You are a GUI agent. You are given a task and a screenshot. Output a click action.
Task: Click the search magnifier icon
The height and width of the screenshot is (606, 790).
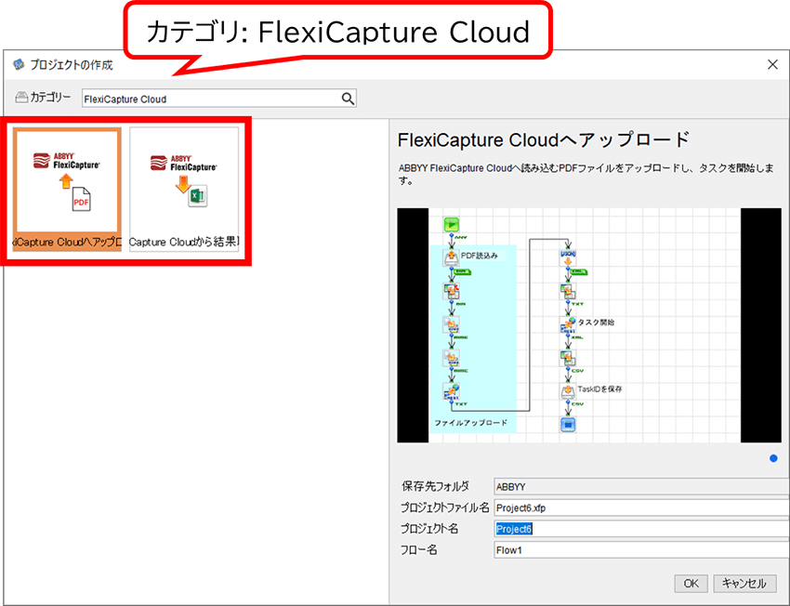click(x=348, y=99)
